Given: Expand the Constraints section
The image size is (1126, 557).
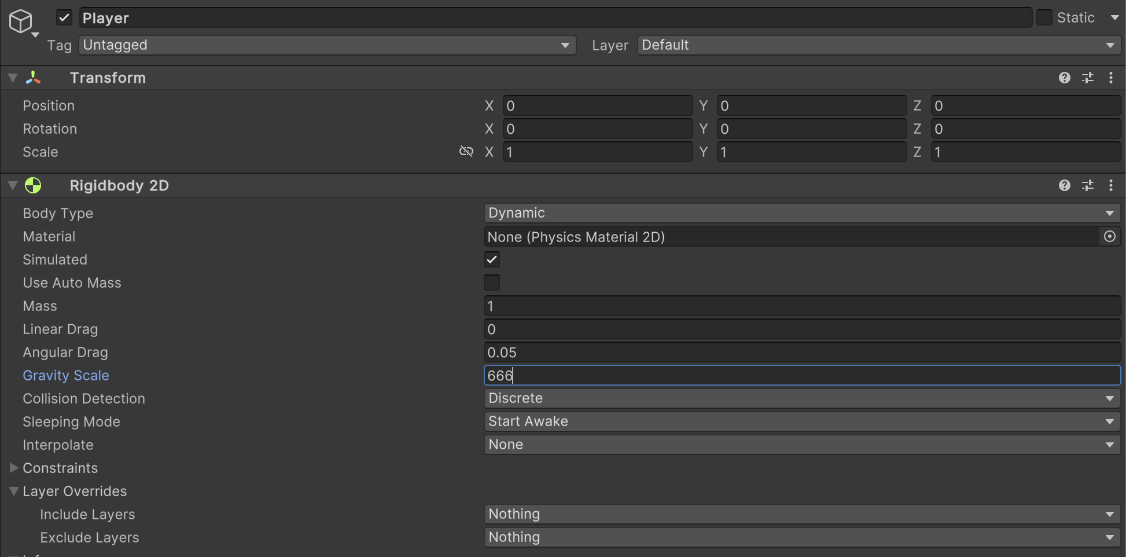Looking at the screenshot, I should click(14, 468).
